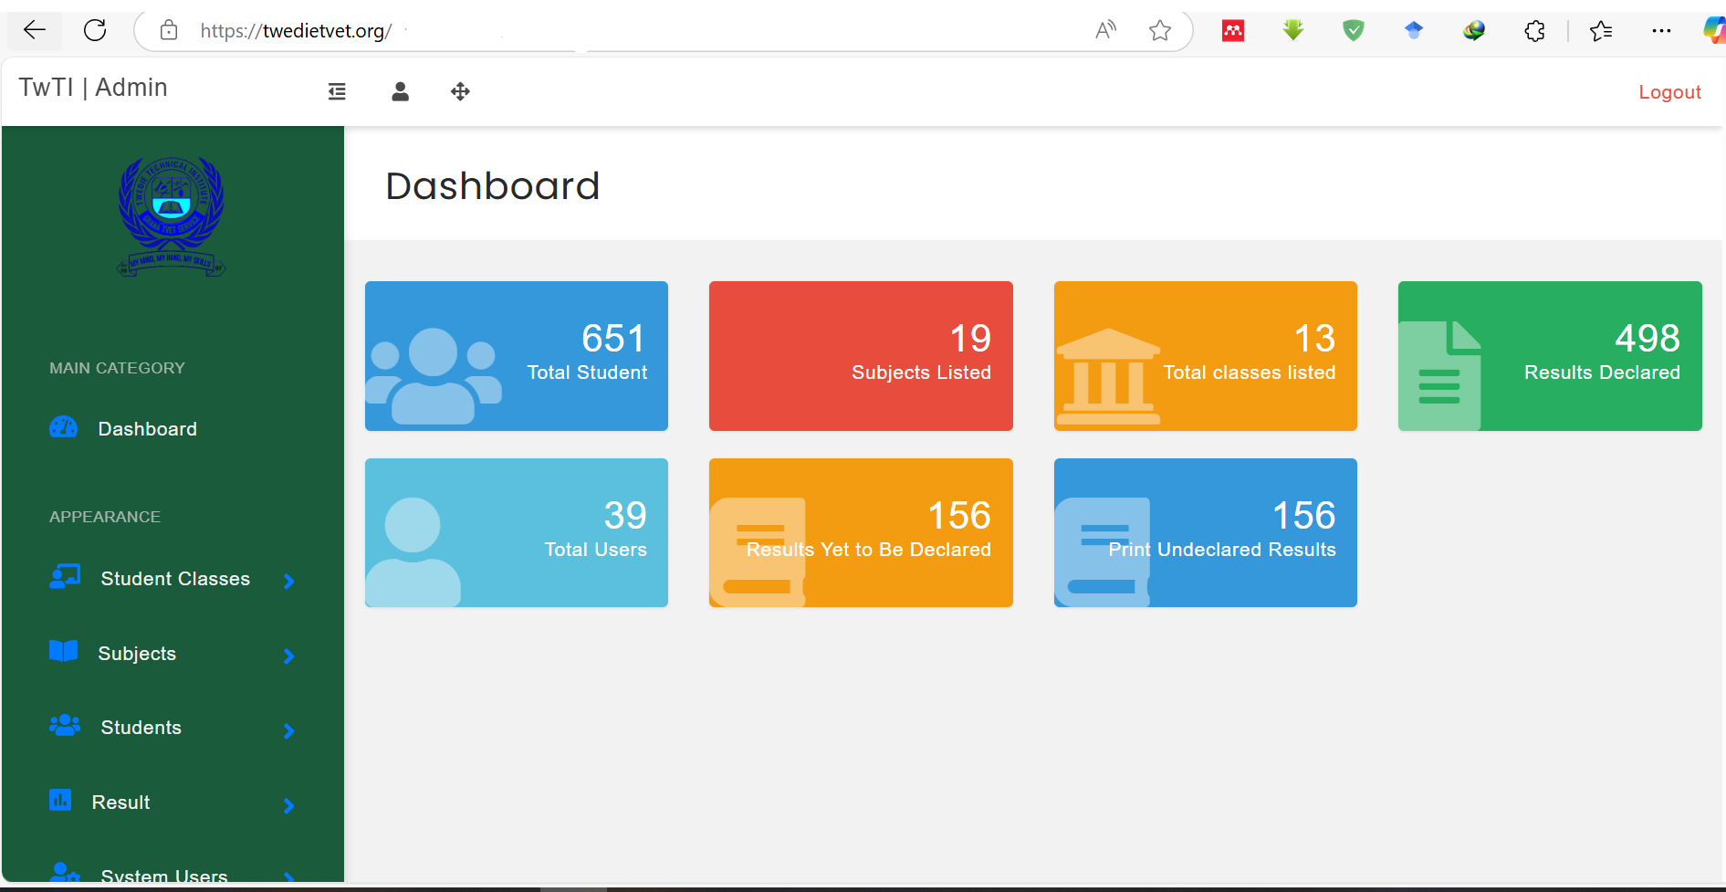Open the user profile icon in top bar
1726x892 pixels.
(x=400, y=91)
